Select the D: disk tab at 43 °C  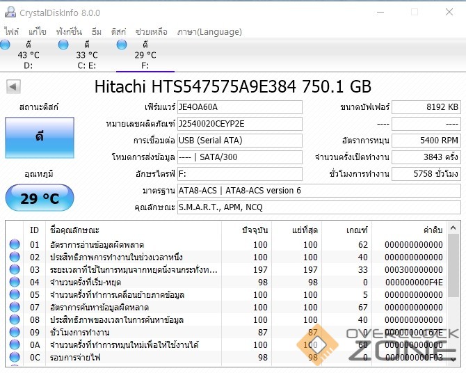pos(29,55)
